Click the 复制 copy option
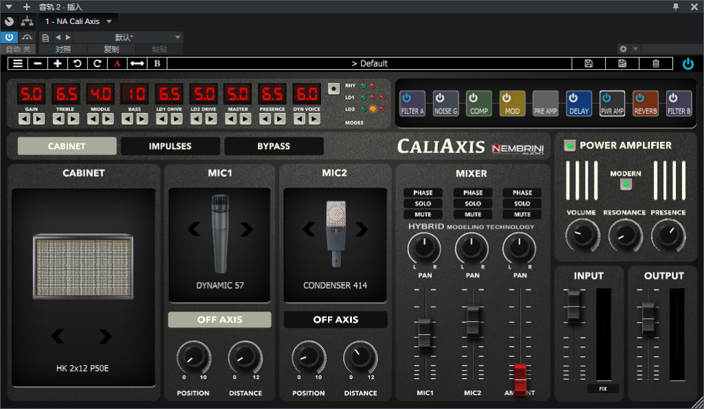Viewport: 704px width, 409px height. [111, 49]
